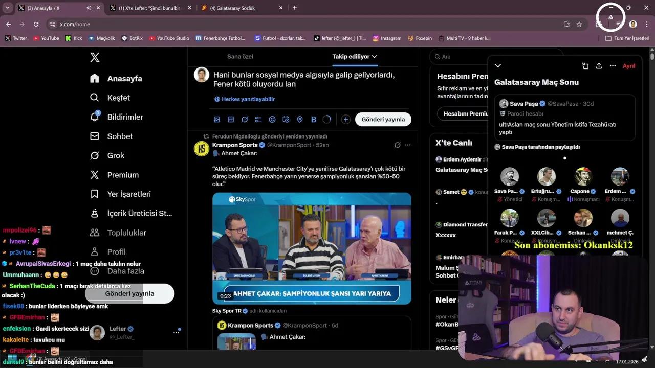Open Keşfet from the sidebar
Screen dimensions: 655x368
pyautogui.click(x=110, y=98)
